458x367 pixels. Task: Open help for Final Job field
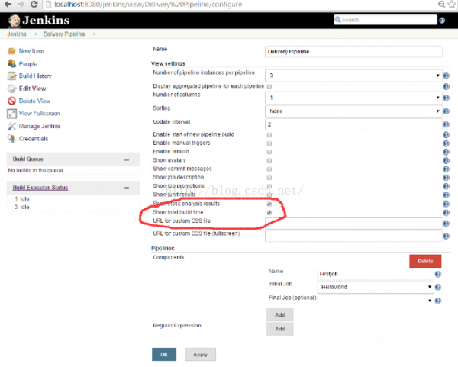pos(438,301)
